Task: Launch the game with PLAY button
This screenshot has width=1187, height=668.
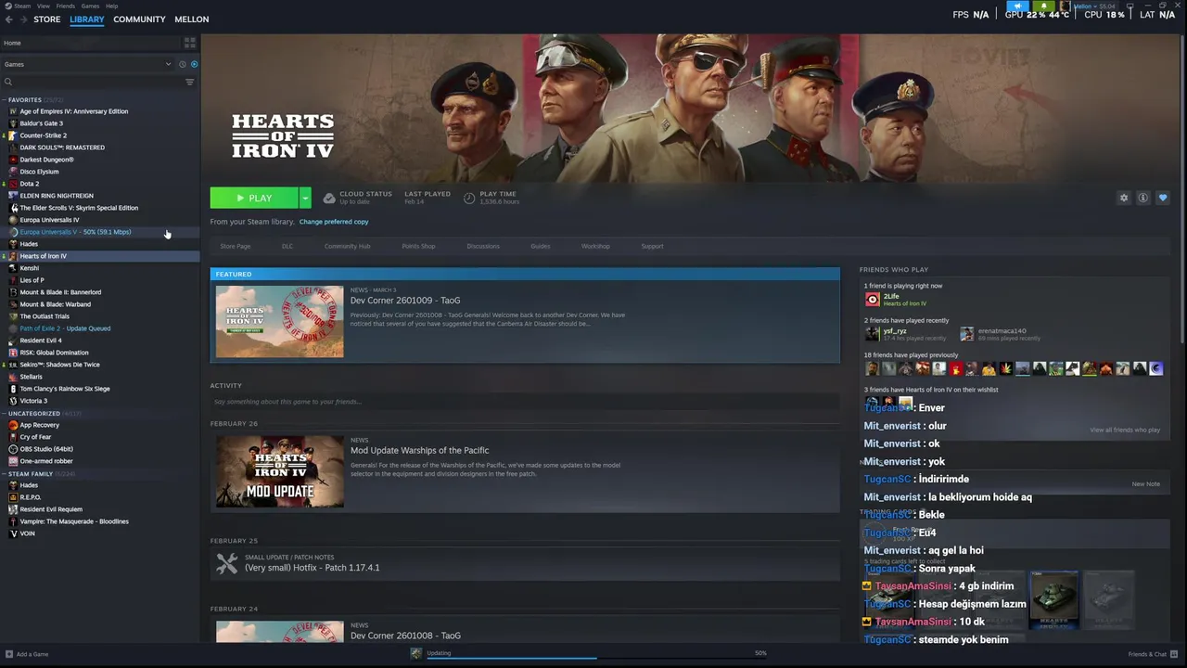Action: pos(254,198)
